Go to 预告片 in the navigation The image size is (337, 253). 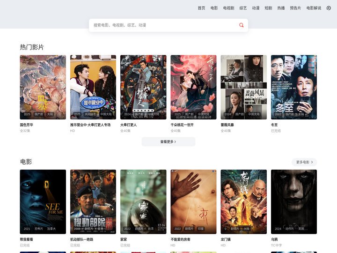[x=295, y=8]
